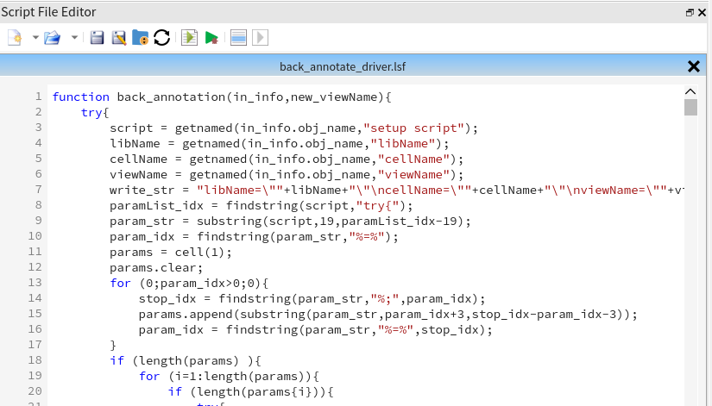
Task: Click 'params = cell(1);' line
Action: [171, 253]
